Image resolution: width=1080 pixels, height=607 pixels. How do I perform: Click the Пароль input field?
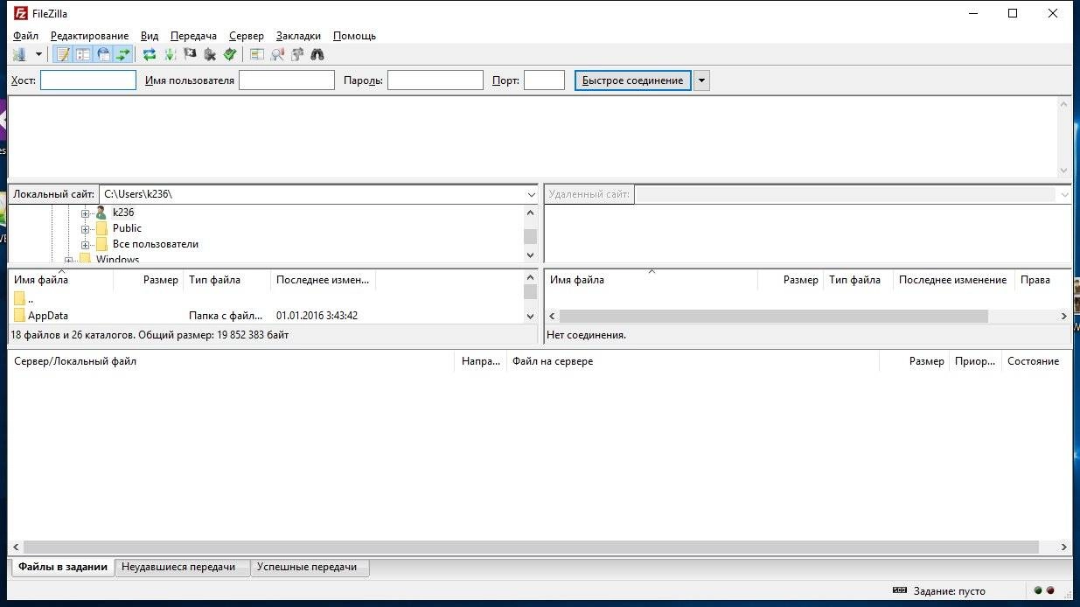(x=435, y=80)
